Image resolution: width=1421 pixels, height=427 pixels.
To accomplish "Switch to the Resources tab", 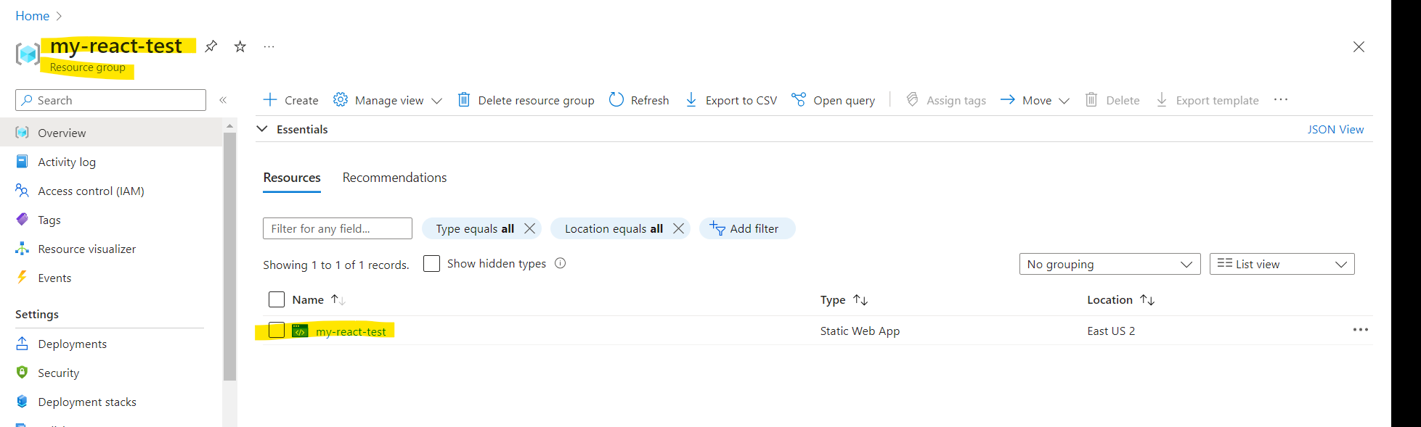I will (292, 178).
